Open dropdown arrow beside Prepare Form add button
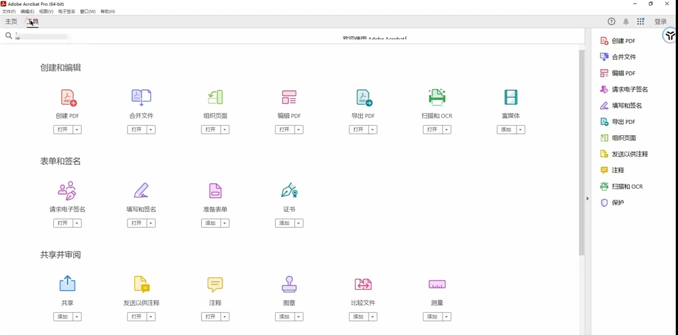The image size is (678, 335). click(x=225, y=223)
